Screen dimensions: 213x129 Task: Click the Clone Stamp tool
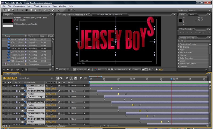coord(49,10)
